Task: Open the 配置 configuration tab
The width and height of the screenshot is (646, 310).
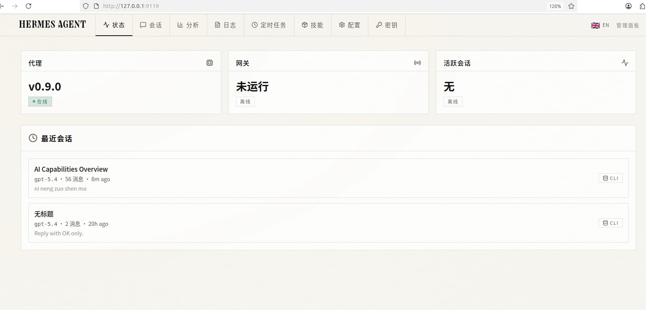Action: pyautogui.click(x=350, y=25)
